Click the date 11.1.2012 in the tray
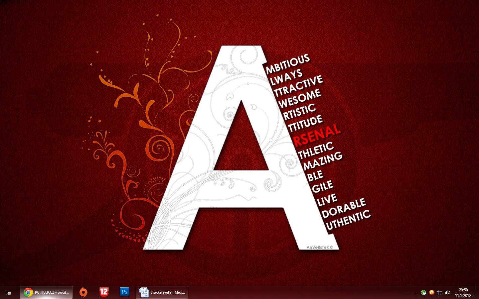The width and height of the screenshot is (479, 299). (x=463, y=295)
